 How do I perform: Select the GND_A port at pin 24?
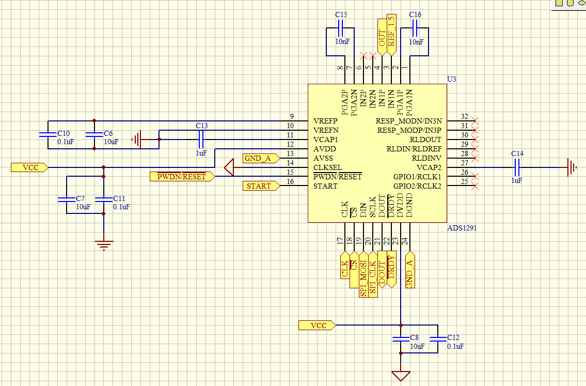(410, 269)
